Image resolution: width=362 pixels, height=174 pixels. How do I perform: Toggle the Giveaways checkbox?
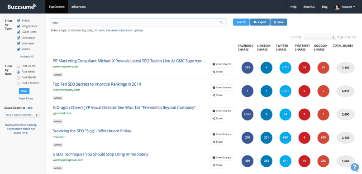[18, 38]
